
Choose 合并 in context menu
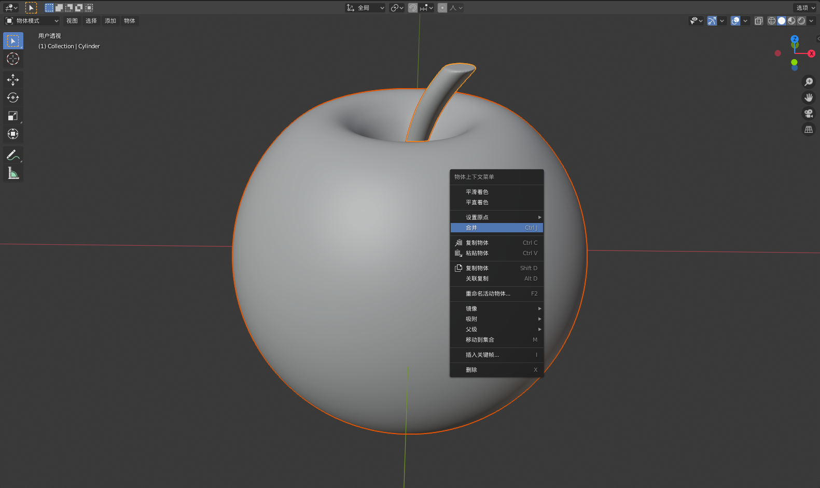[497, 228]
